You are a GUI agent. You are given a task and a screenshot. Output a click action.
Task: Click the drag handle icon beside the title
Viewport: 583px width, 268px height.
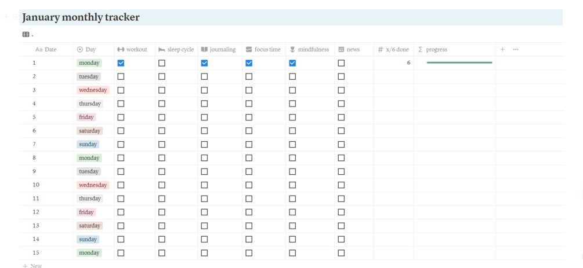coord(15,17)
